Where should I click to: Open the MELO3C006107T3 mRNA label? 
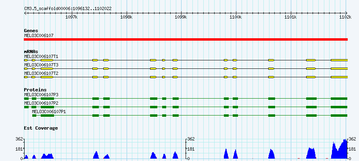click(x=41, y=65)
